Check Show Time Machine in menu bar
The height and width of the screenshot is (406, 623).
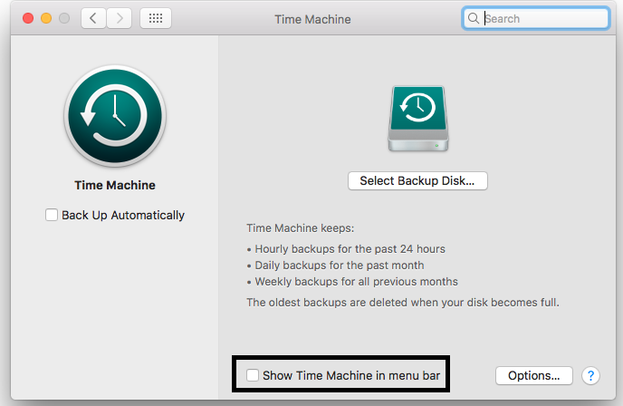[x=253, y=375]
